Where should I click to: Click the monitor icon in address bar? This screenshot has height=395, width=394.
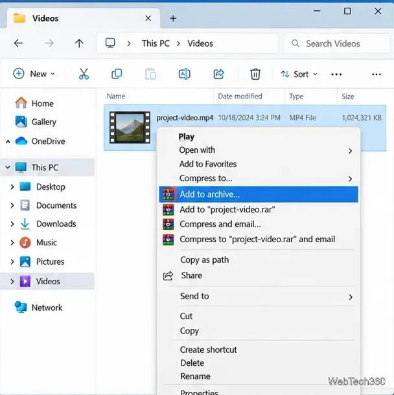click(110, 43)
